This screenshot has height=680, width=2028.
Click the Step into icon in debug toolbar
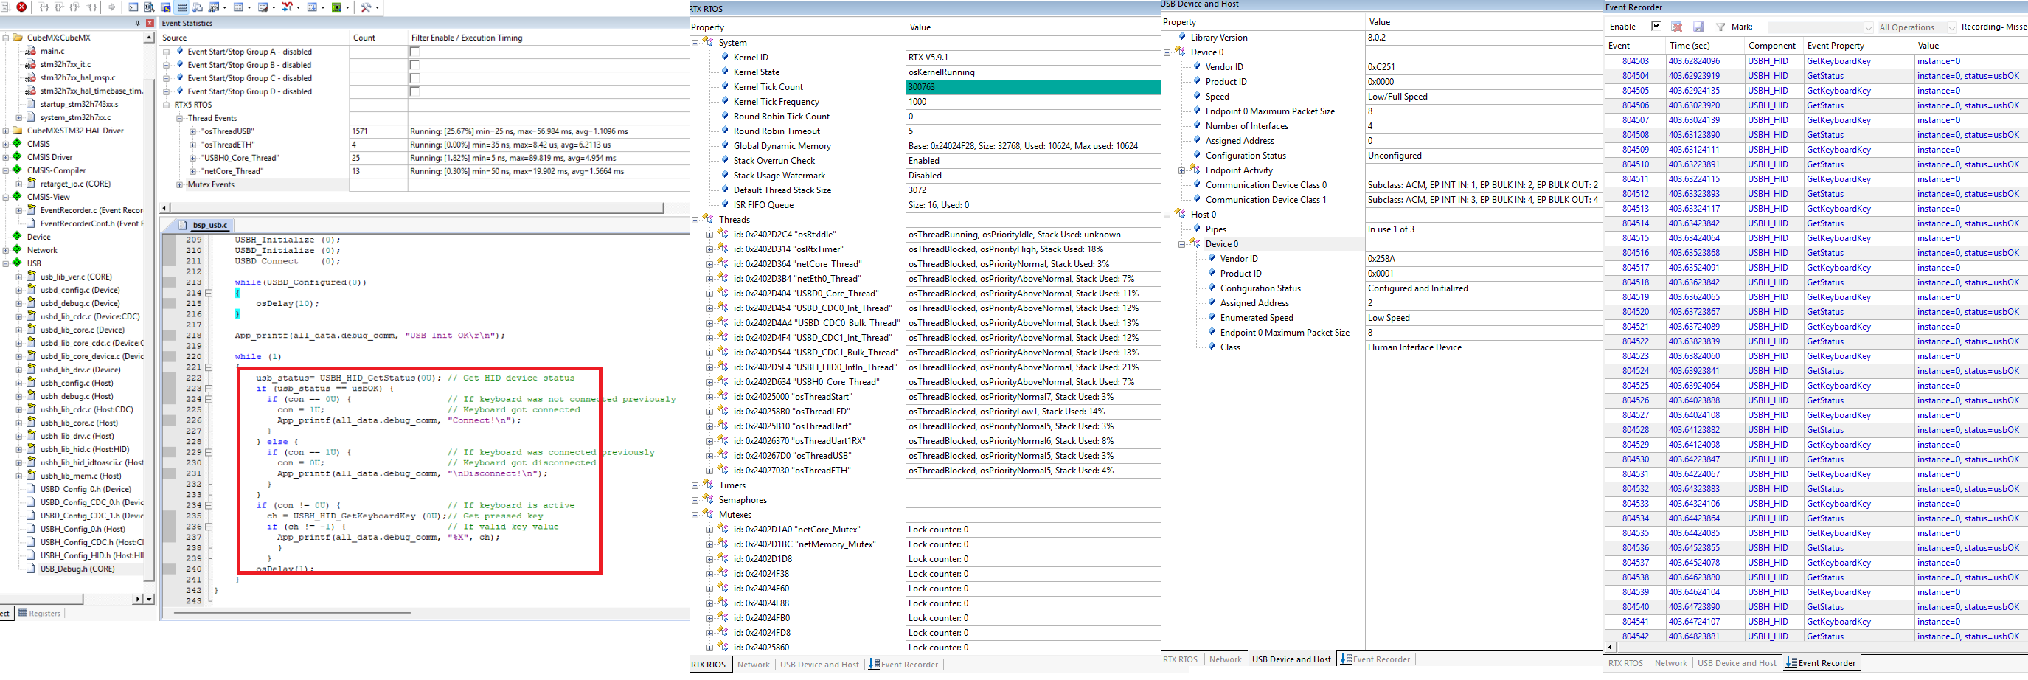coord(44,7)
